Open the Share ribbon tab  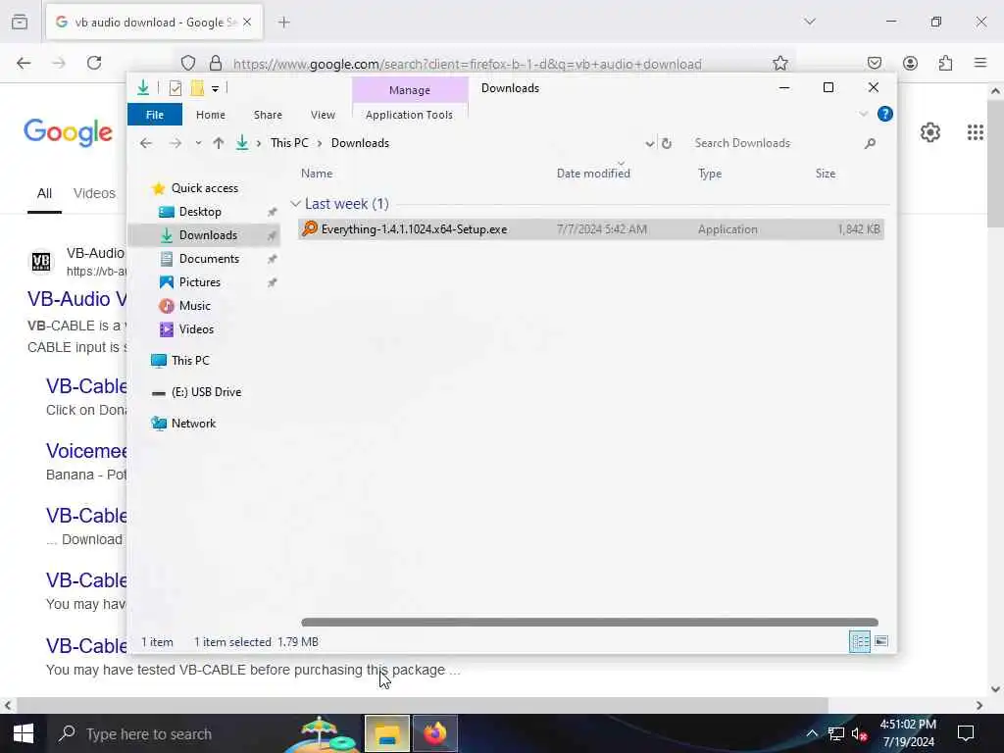pos(268,115)
